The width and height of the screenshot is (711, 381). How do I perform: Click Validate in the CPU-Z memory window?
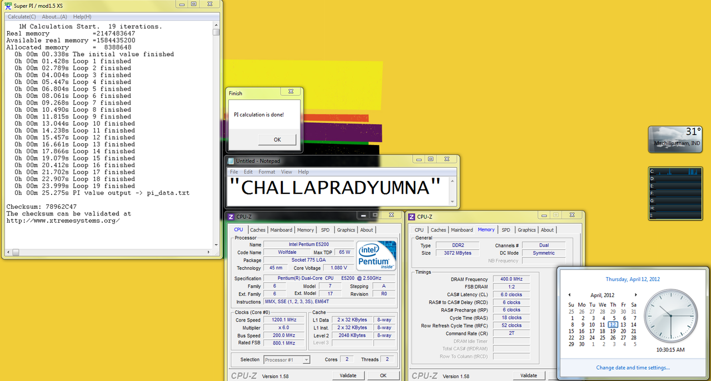(x=529, y=375)
